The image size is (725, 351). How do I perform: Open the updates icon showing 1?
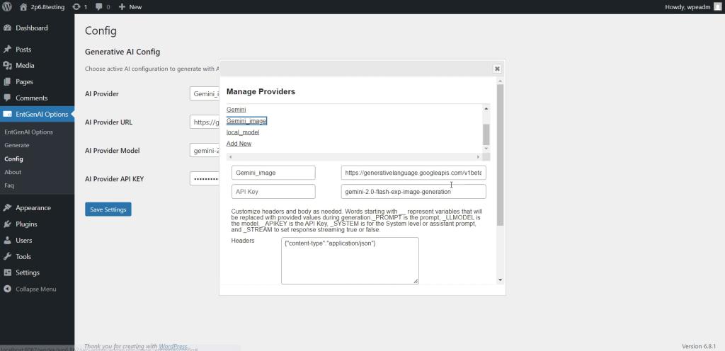click(76, 7)
